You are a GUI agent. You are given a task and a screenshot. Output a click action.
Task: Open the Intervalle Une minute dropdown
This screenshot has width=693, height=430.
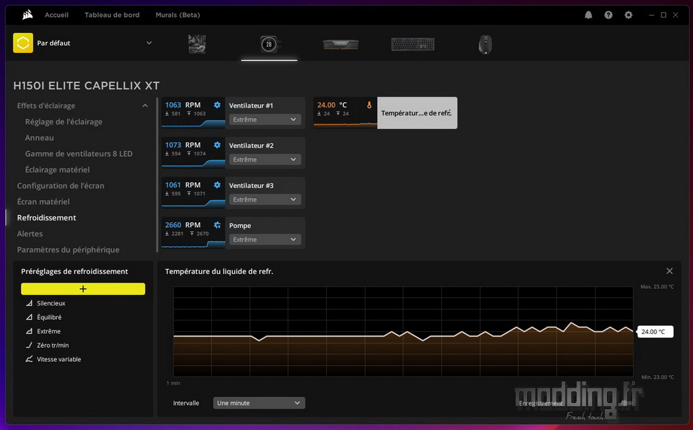point(259,403)
